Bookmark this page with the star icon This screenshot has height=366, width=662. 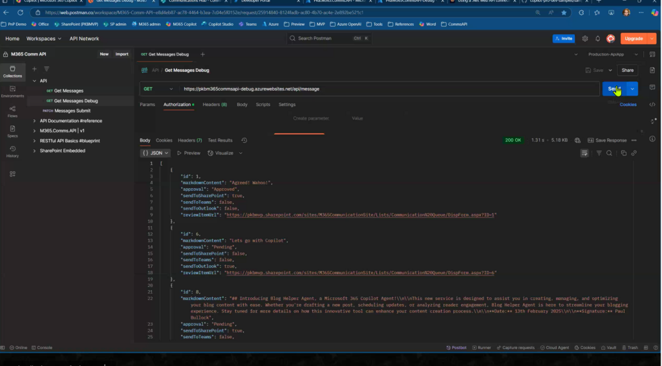coord(564,13)
